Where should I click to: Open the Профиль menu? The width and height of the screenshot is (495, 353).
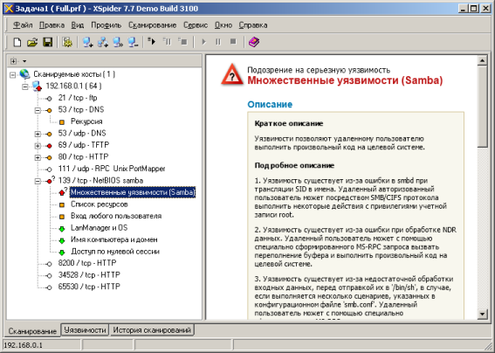(x=107, y=25)
